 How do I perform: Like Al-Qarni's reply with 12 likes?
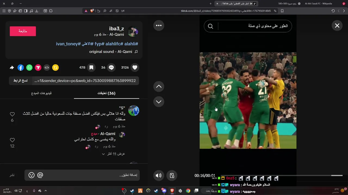pos(12,140)
